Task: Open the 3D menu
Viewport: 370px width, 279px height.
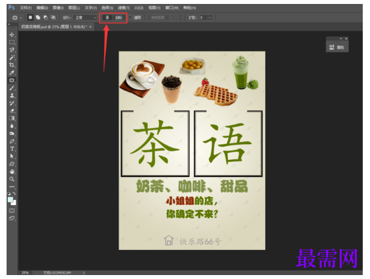Action: pos(139,8)
